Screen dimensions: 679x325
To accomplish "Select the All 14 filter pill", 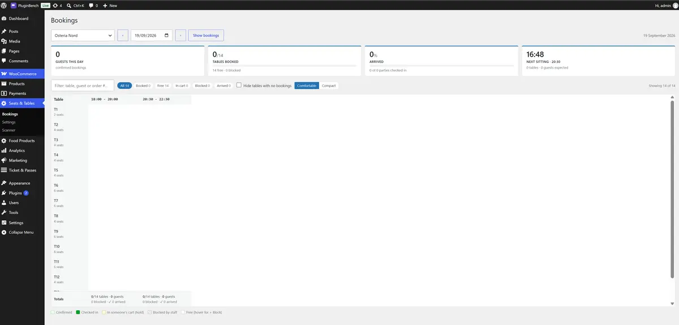I will (124, 85).
